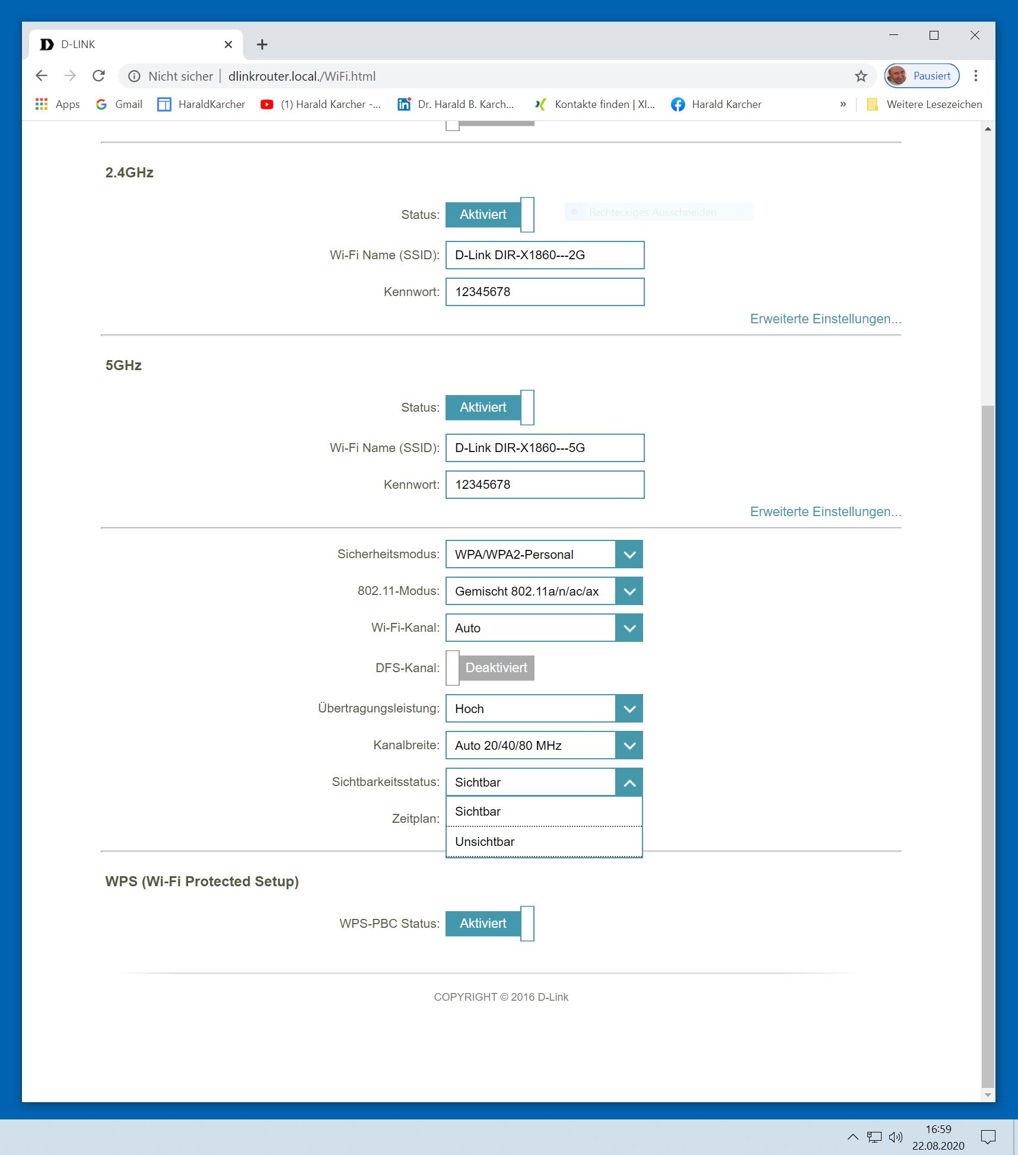Open the 802.11-Modus dropdown
The height and width of the screenshot is (1155, 1018).
(544, 591)
